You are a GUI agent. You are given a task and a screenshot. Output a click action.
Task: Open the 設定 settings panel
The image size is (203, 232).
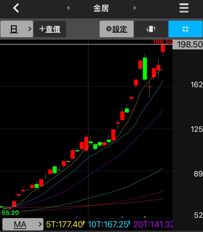pyautogui.click(x=117, y=29)
